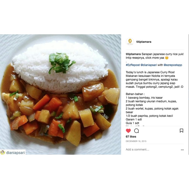Image resolution: width=189 pixels, height=189 pixels.
Task: View the 67 likes list
Action: click(131, 137)
